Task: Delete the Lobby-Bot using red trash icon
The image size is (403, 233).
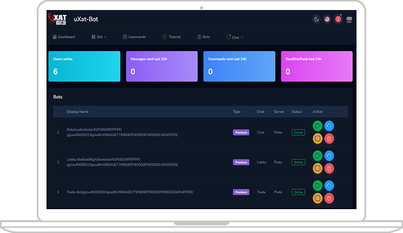Action: [x=329, y=168]
